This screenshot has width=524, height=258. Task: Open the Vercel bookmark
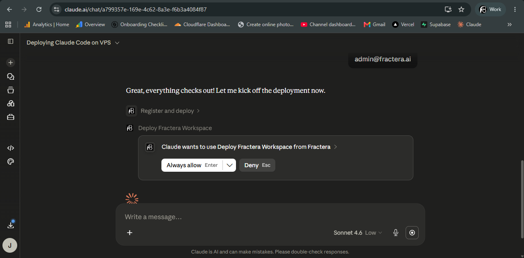(x=404, y=25)
